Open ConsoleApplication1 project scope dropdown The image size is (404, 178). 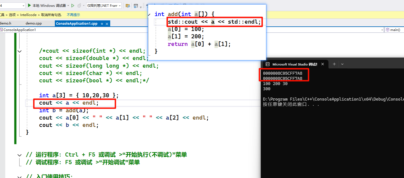click(x=382, y=30)
